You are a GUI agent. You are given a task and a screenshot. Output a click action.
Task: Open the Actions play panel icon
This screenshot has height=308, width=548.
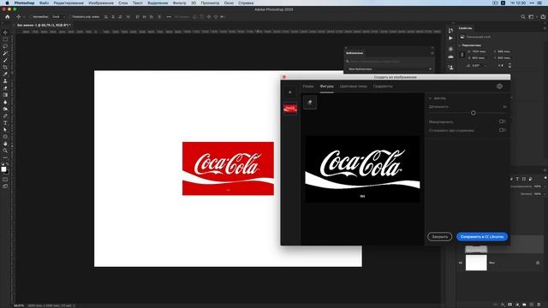pos(450,38)
